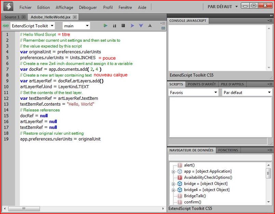Screen dimensions: 275x214
Task: Pause script execution with the pause icon
Action: [x=114, y=26]
